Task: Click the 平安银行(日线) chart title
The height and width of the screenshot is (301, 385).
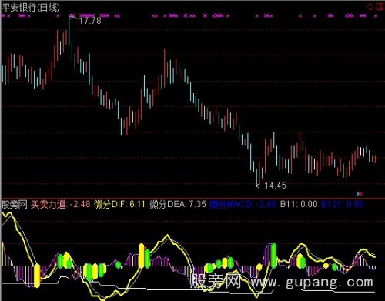Action: (x=31, y=7)
